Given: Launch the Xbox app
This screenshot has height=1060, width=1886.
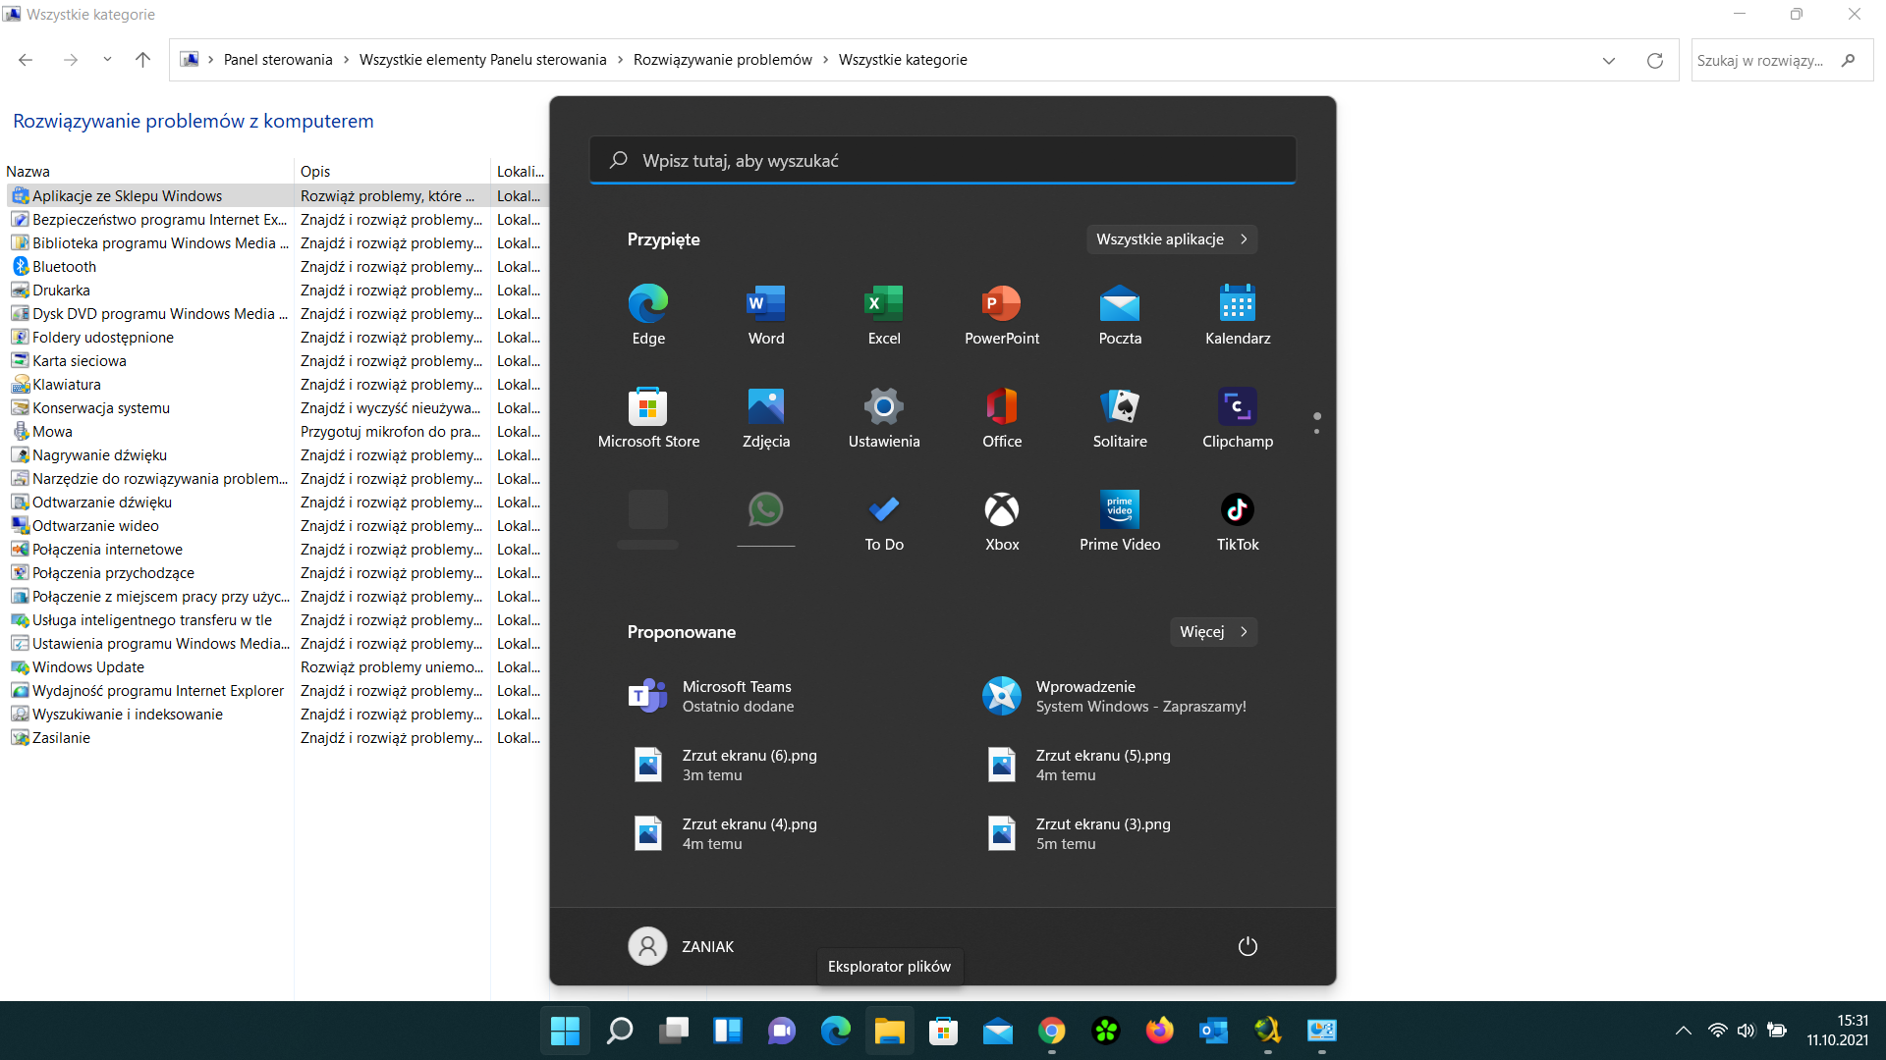Looking at the screenshot, I should click(1002, 520).
